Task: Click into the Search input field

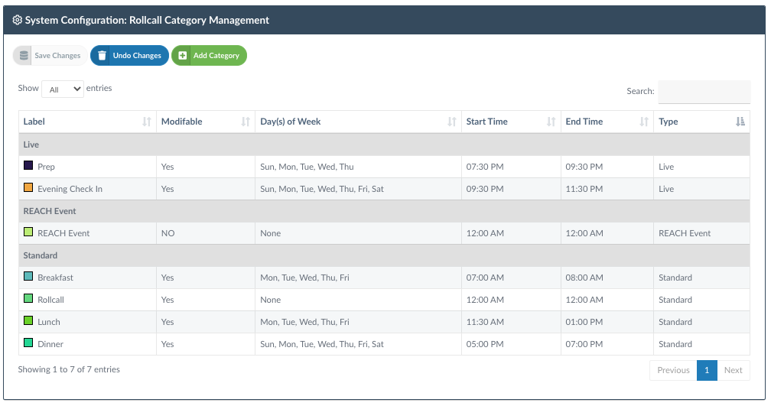Action: click(x=704, y=92)
